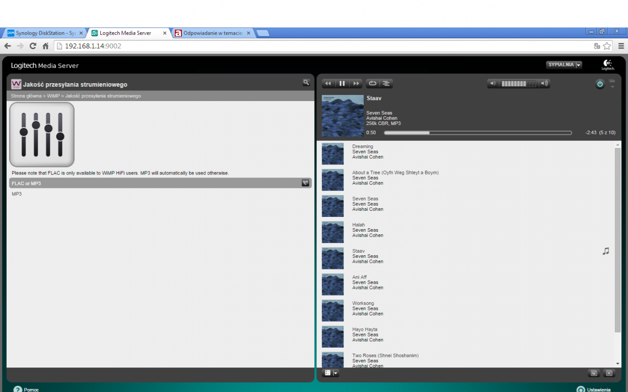Screen dimensions: 628x392
Task: Lower volume with the quiet speaker icon
Action: coord(493,84)
